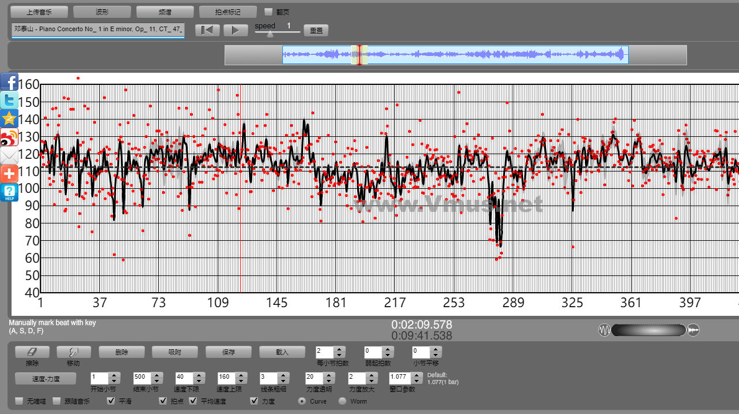Image resolution: width=739 pixels, height=414 pixels.
Task: Open the email share icon
Action: (9, 155)
